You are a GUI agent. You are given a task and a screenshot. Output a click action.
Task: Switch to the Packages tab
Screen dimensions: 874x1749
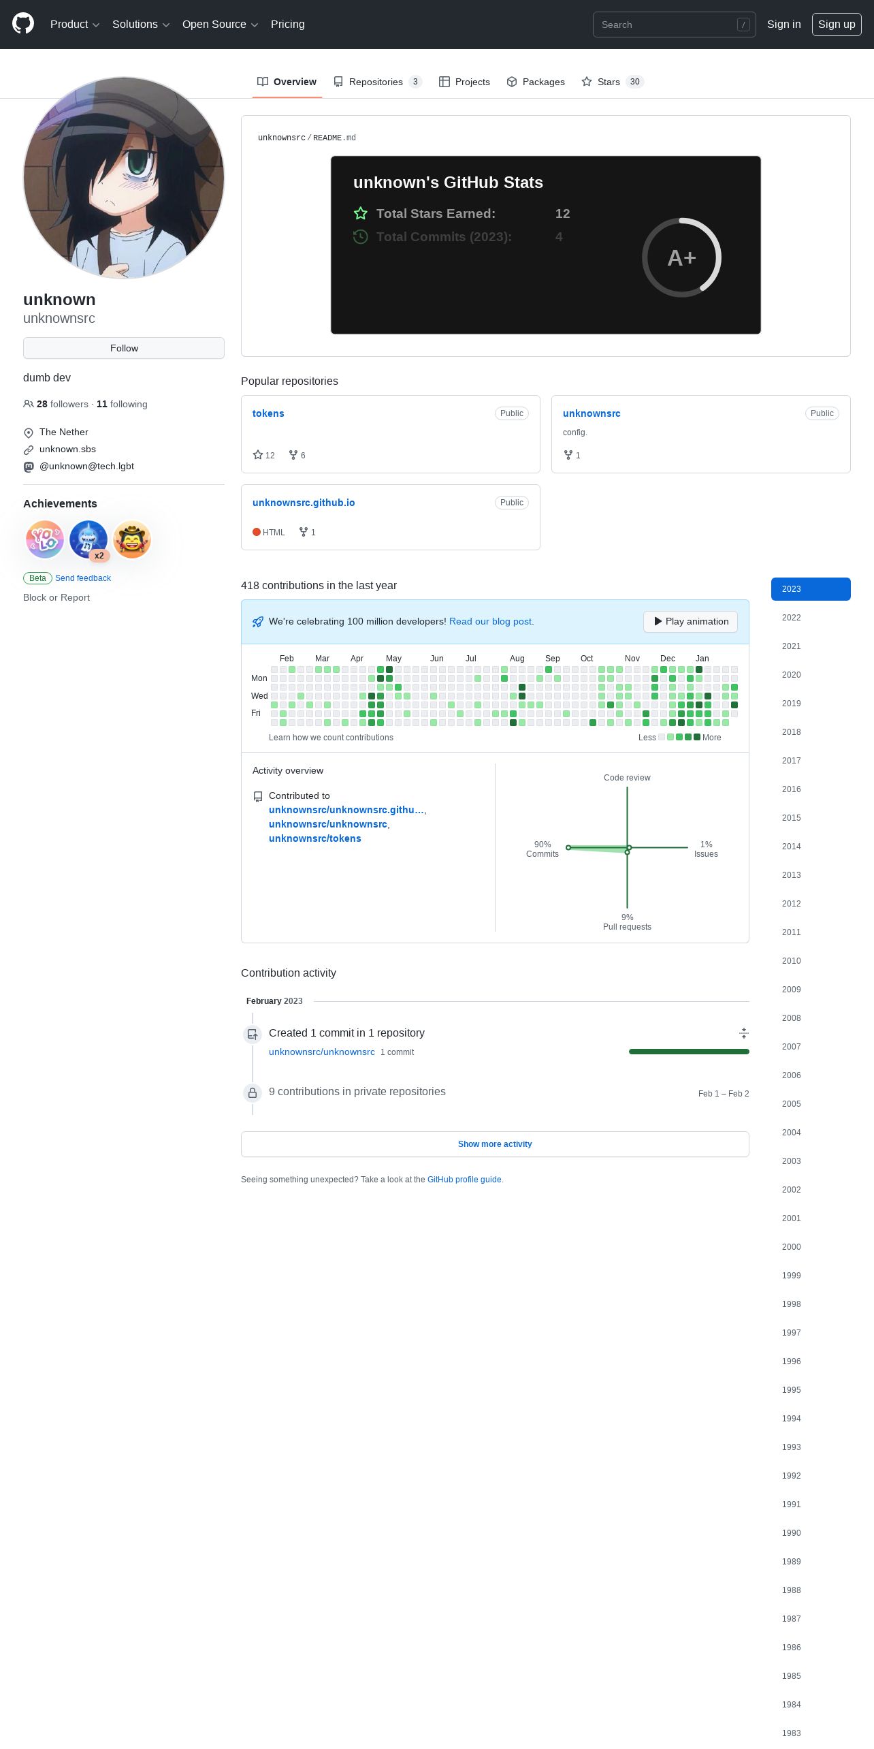point(536,82)
